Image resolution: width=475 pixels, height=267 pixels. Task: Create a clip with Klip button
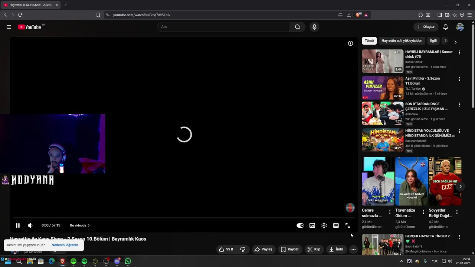(314, 250)
